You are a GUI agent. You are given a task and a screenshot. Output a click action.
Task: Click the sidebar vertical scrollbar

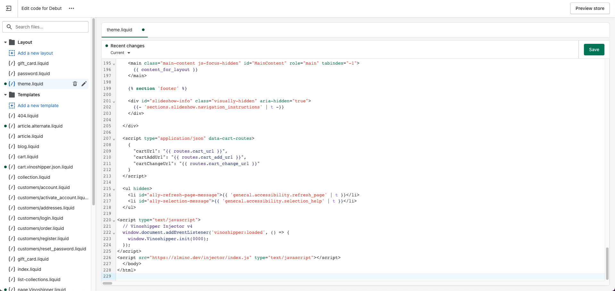[94, 112]
